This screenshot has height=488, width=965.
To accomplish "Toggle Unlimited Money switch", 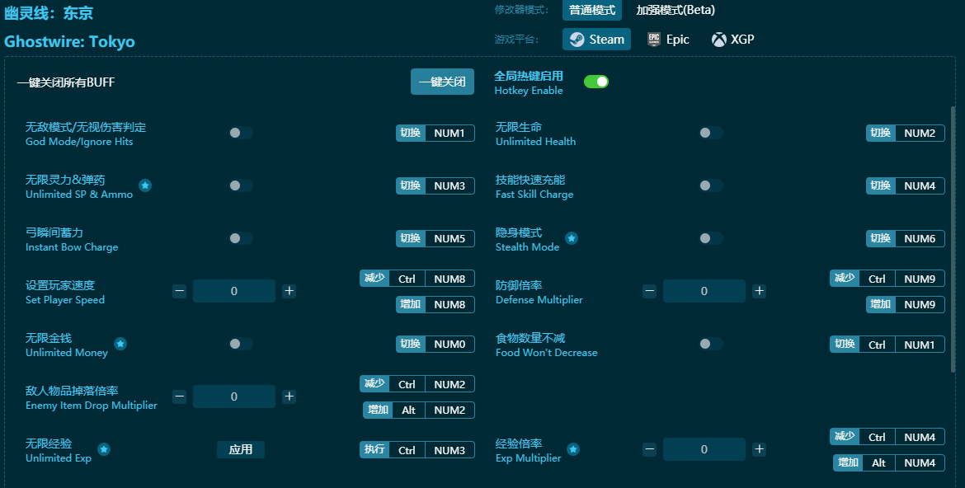I will point(241,344).
